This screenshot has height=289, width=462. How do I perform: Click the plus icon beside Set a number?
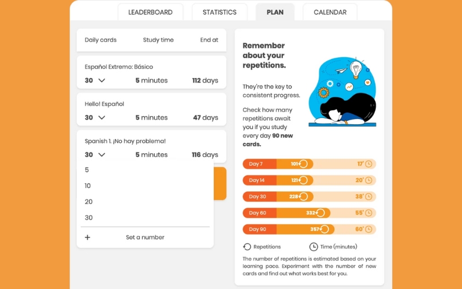pyautogui.click(x=87, y=237)
